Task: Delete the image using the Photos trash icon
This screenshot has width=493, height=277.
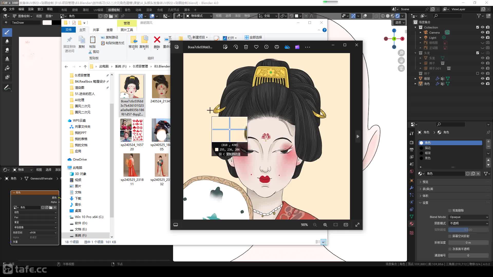Action: pyautogui.click(x=246, y=47)
